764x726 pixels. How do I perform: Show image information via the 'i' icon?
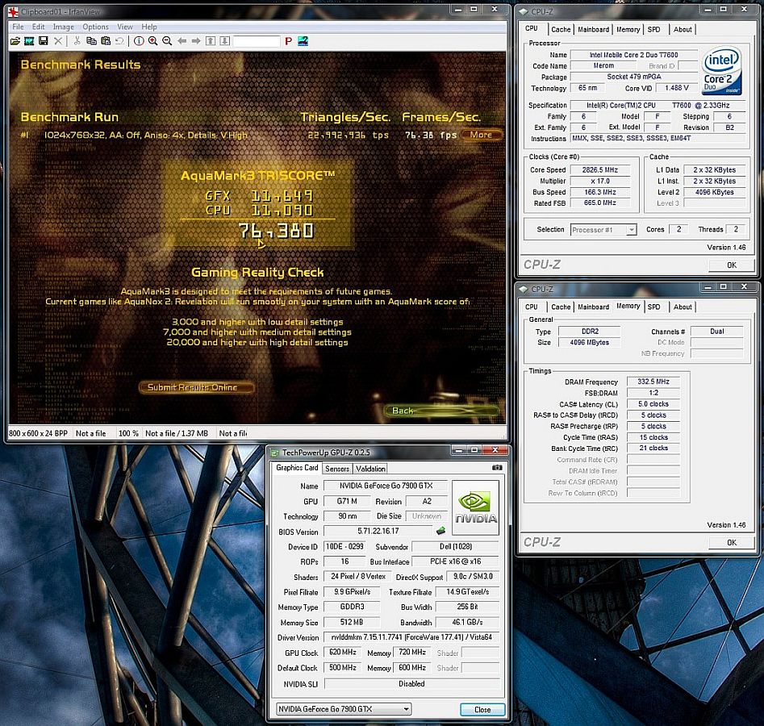[139, 41]
